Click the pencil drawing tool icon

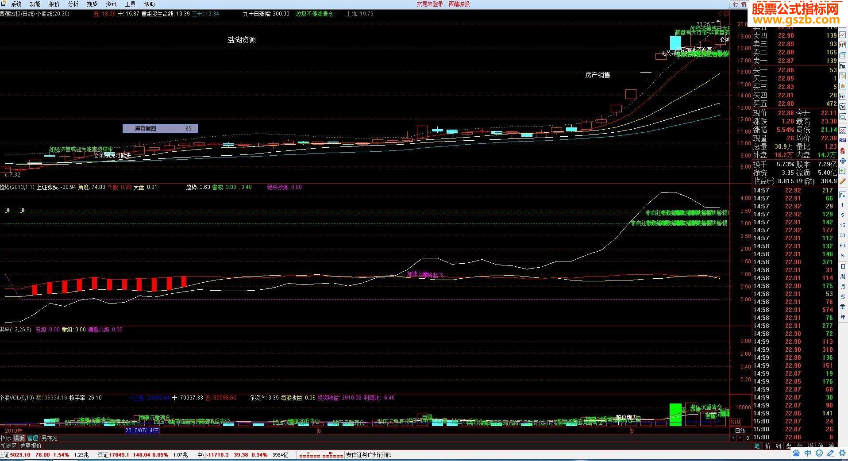pyautogui.click(x=843, y=182)
